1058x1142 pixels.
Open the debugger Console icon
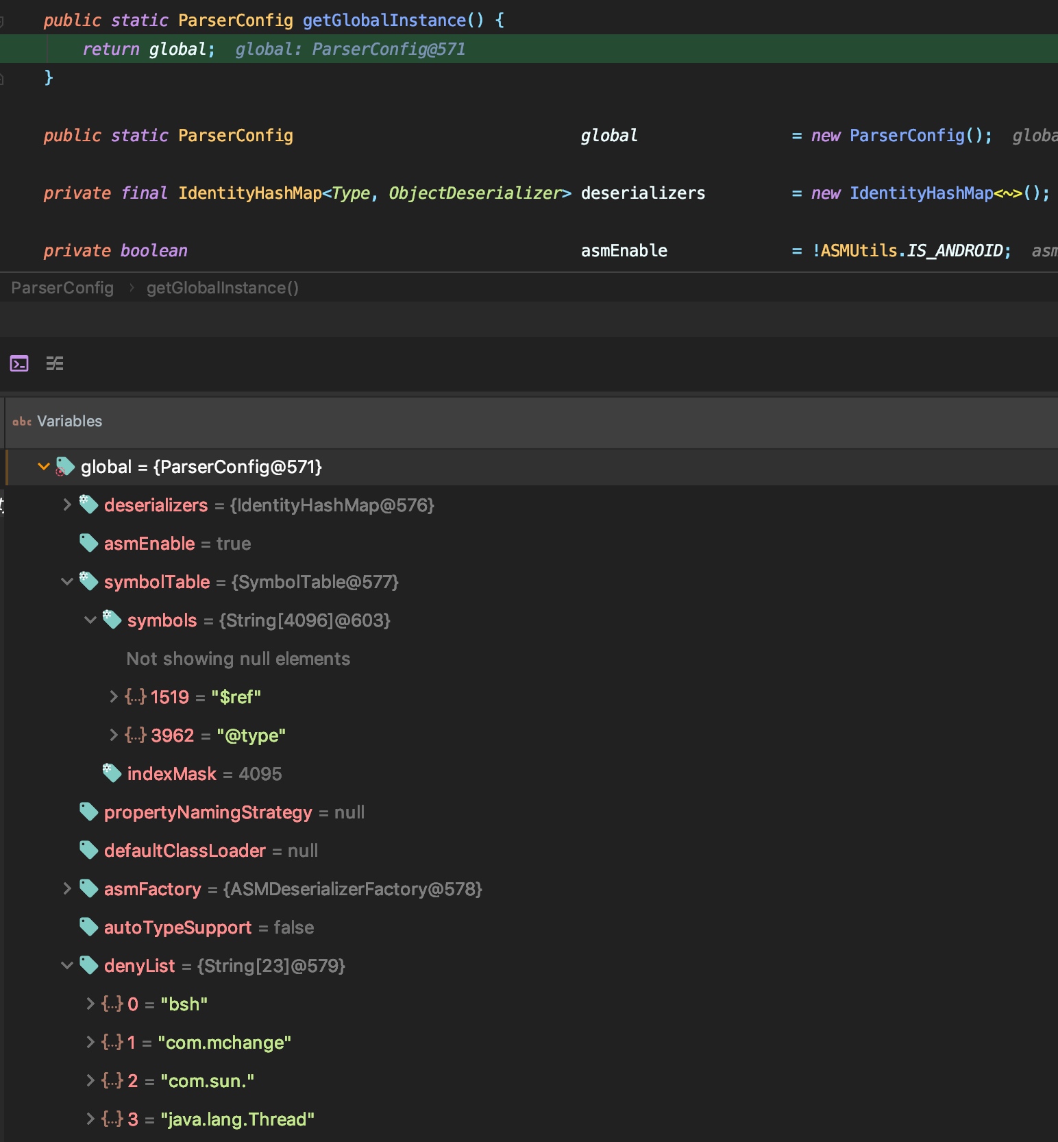point(19,363)
